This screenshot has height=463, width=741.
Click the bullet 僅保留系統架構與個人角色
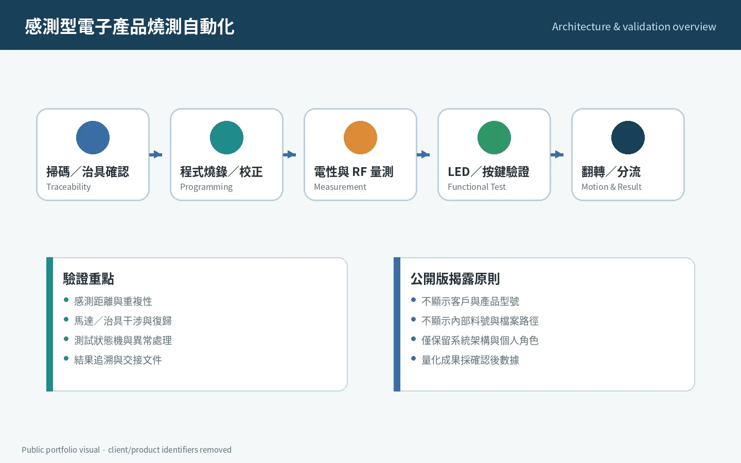[480, 341]
